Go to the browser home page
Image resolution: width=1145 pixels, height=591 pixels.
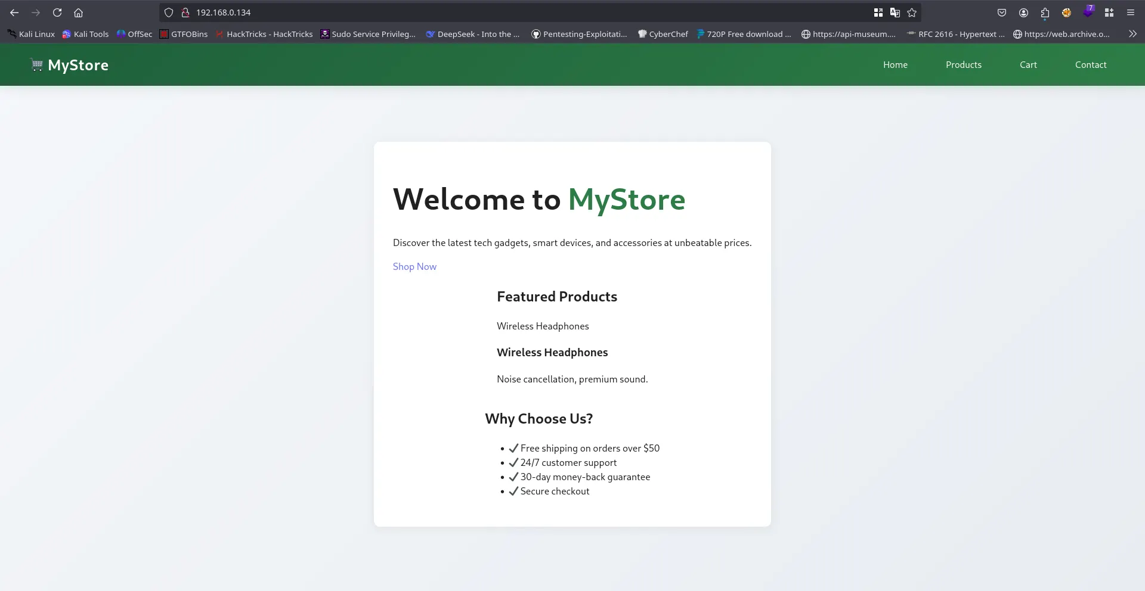pos(78,13)
